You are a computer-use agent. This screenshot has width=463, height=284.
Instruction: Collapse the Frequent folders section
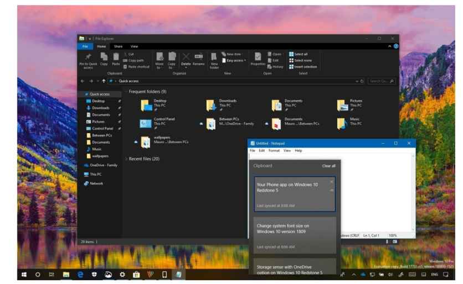pos(126,91)
